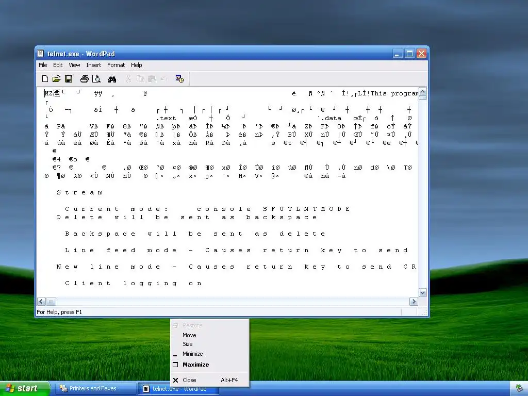The image size is (528, 396).
Task: Open the File menu
Action: click(x=43, y=65)
